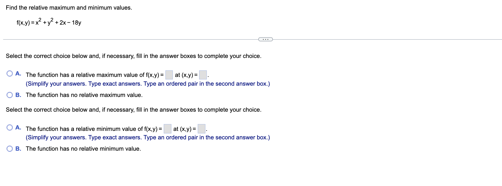The height and width of the screenshot is (186, 502).
Task: Click the text 'has no relative minimum value'
Action: (x=83, y=149)
